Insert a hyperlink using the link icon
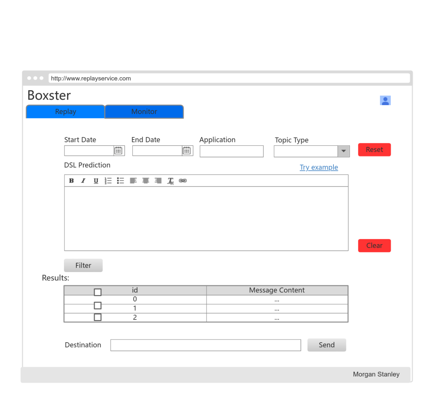This screenshot has height=398, width=424. pos(183,181)
